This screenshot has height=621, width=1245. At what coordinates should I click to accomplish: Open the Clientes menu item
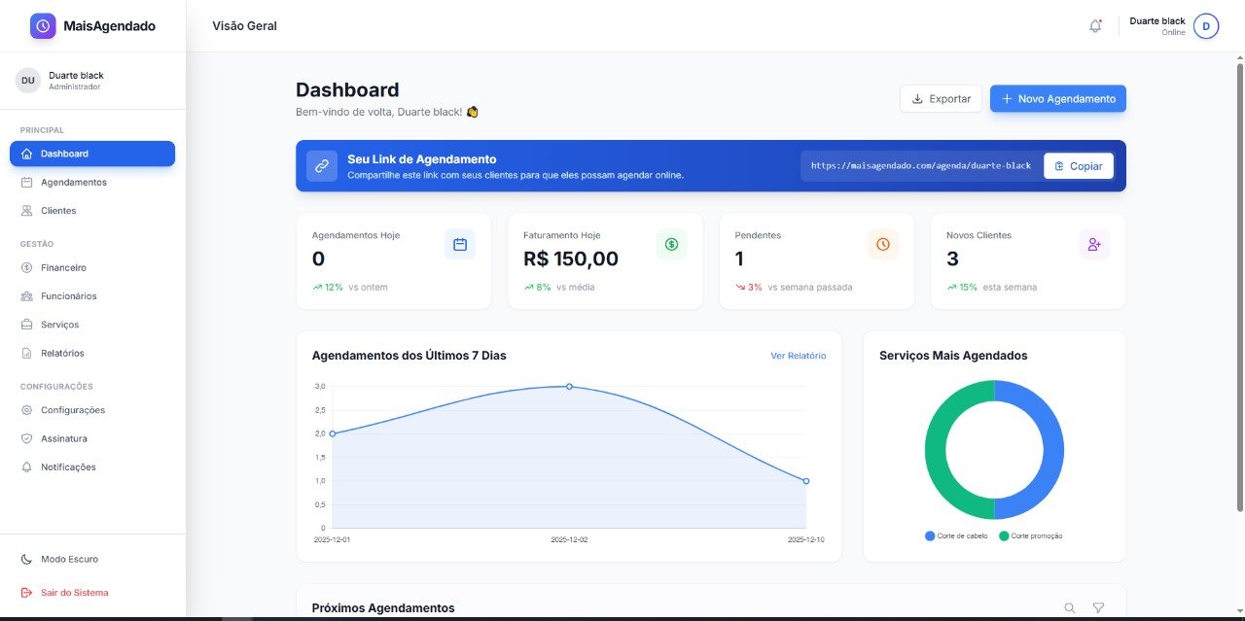pyautogui.click(x=60, y=210)
